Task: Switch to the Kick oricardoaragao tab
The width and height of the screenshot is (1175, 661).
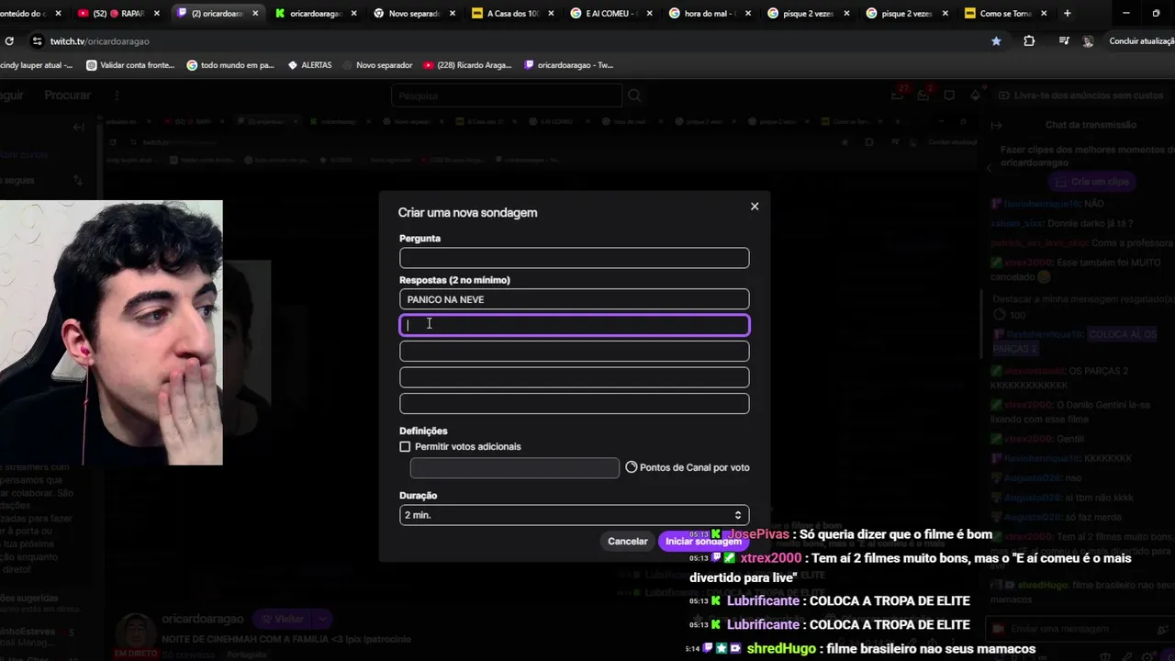Action: click(x=314, y=14)
